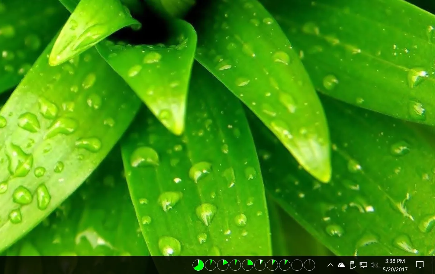Open the volume speaker control
This screenshot has height=274, width=435.
click(374, 265)
